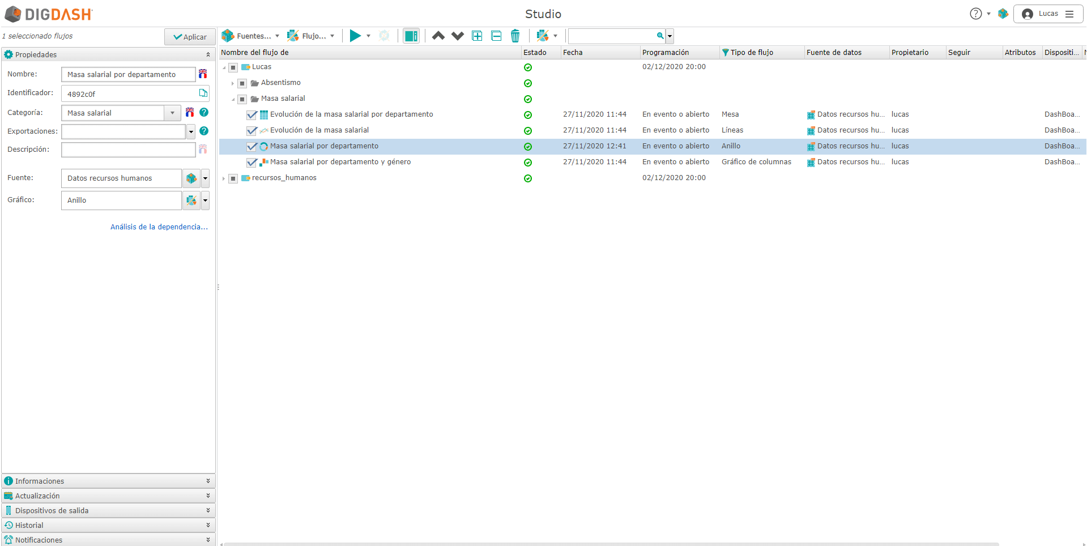Toggle checkbox for recursos_humanos folder
The image size is (1087, 546).
[x=233, y=178]
